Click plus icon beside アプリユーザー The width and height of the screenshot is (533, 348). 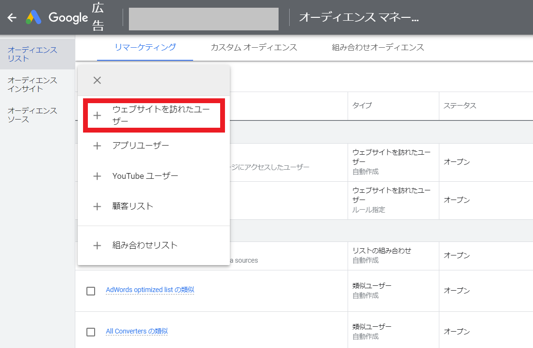pyautogui.click(x=97, y=146)
